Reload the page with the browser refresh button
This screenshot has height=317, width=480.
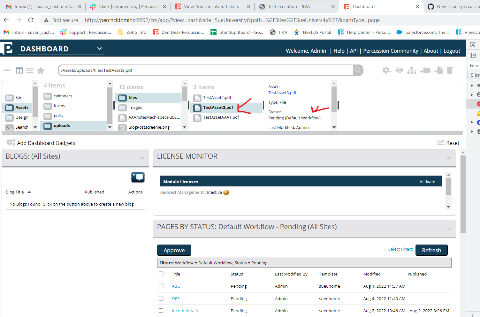tap(31, 20)
